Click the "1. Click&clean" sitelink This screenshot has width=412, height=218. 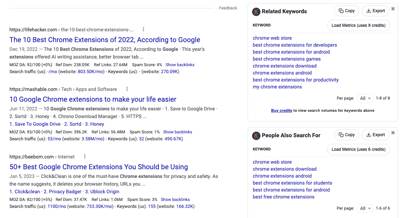[25, 192]
